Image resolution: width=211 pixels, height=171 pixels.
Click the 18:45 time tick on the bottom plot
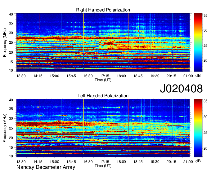pos(138,162)
